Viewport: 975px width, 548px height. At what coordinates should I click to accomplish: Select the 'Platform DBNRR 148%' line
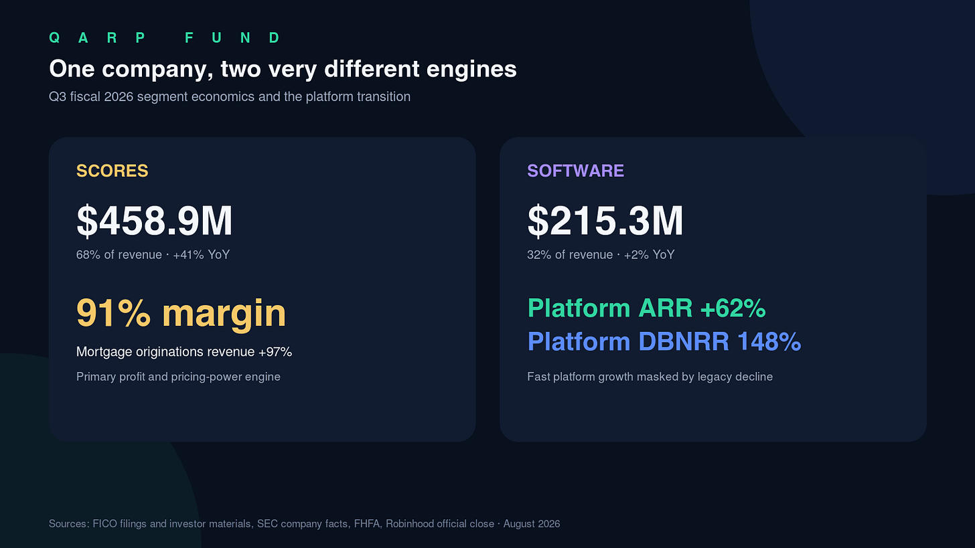coord(664,342)
